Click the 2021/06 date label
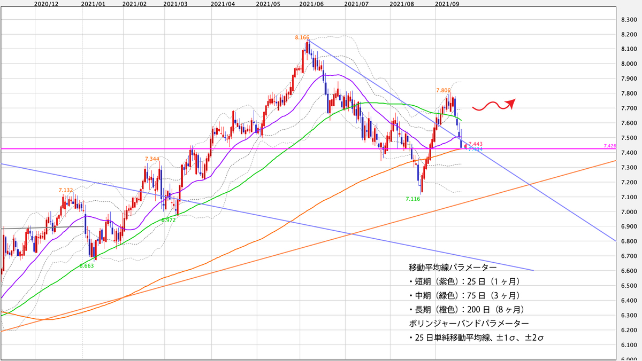The height and width of the screenshot is (361, 642). pos(312,4)
